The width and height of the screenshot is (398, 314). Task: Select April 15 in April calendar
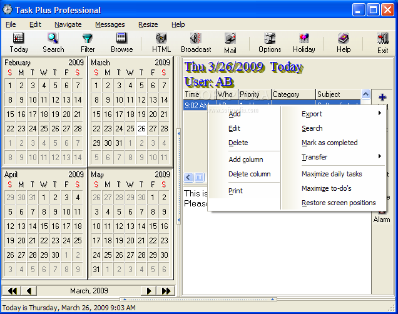[x=44, y=226]
